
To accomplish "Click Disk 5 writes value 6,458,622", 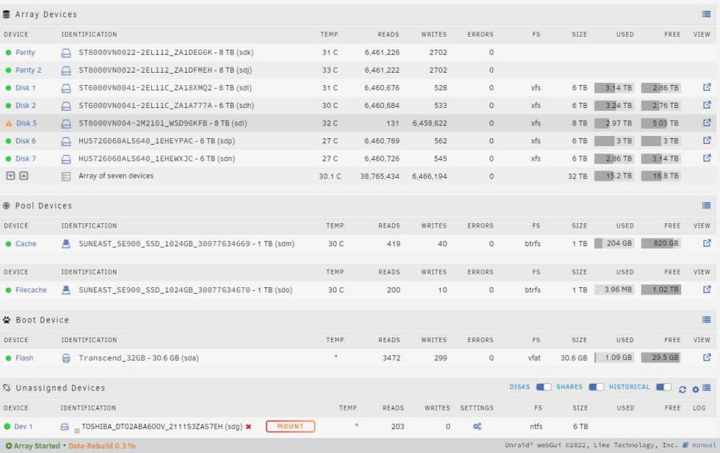I will 429,123.
